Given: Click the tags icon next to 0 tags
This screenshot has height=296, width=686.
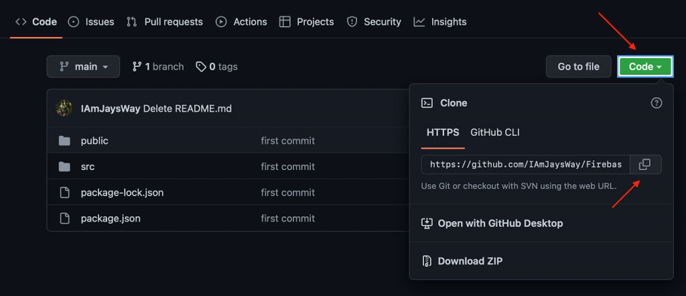Looking at the screenshot, I should click(x=201, y=67).
